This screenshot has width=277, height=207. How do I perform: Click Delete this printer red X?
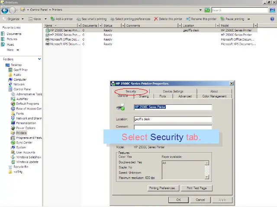156,19
